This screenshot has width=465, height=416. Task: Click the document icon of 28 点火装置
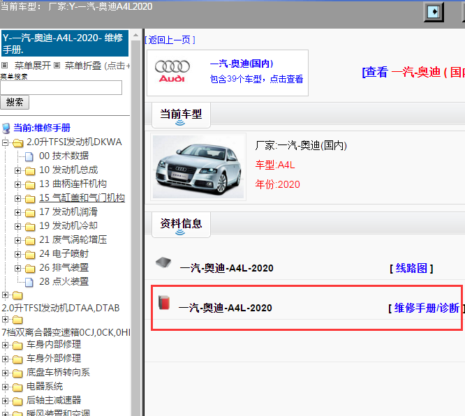tap(29, 282)
